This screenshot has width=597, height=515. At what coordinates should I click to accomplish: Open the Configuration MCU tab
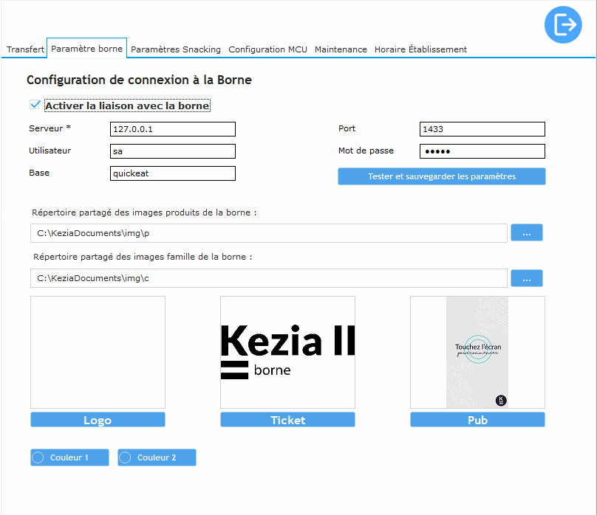point(267,49)
